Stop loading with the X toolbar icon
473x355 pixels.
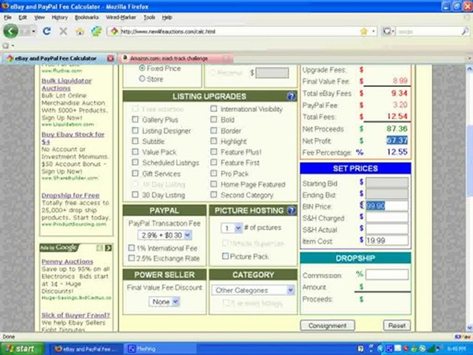[x=63, y=31]
